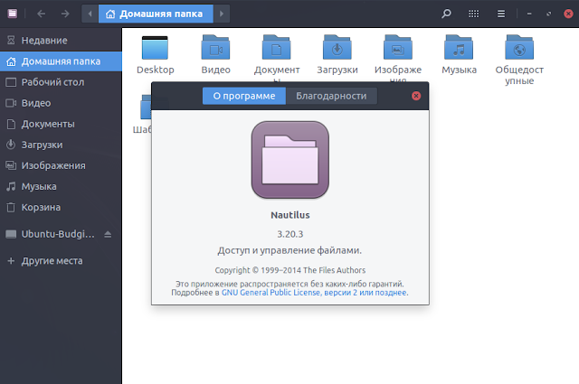Open Документы in sidebar
Viewport: 579px width, 384px height.
tap(61, 124)
